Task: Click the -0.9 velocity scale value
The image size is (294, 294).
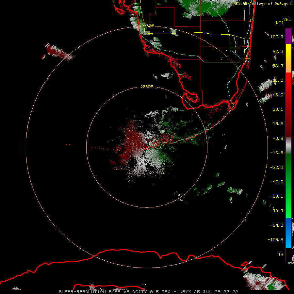Action: [278, 139]
